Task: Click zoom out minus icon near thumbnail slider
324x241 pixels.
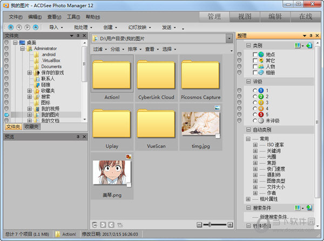Action: (199, 225)
